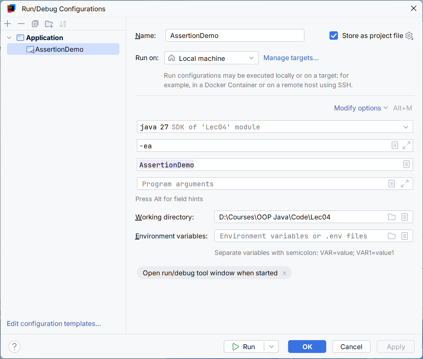Screen dimensions: 423x359
Task: Open the Modify options dropdown
Action: [361, 108]
